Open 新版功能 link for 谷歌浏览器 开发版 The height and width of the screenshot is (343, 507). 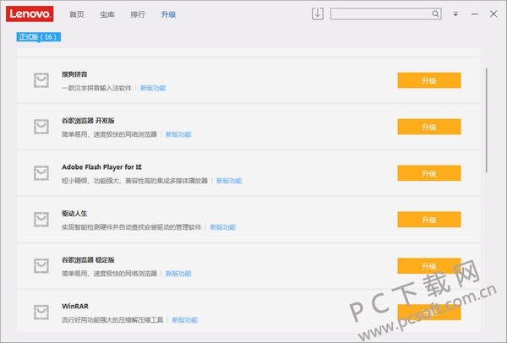tap(178, 134)
